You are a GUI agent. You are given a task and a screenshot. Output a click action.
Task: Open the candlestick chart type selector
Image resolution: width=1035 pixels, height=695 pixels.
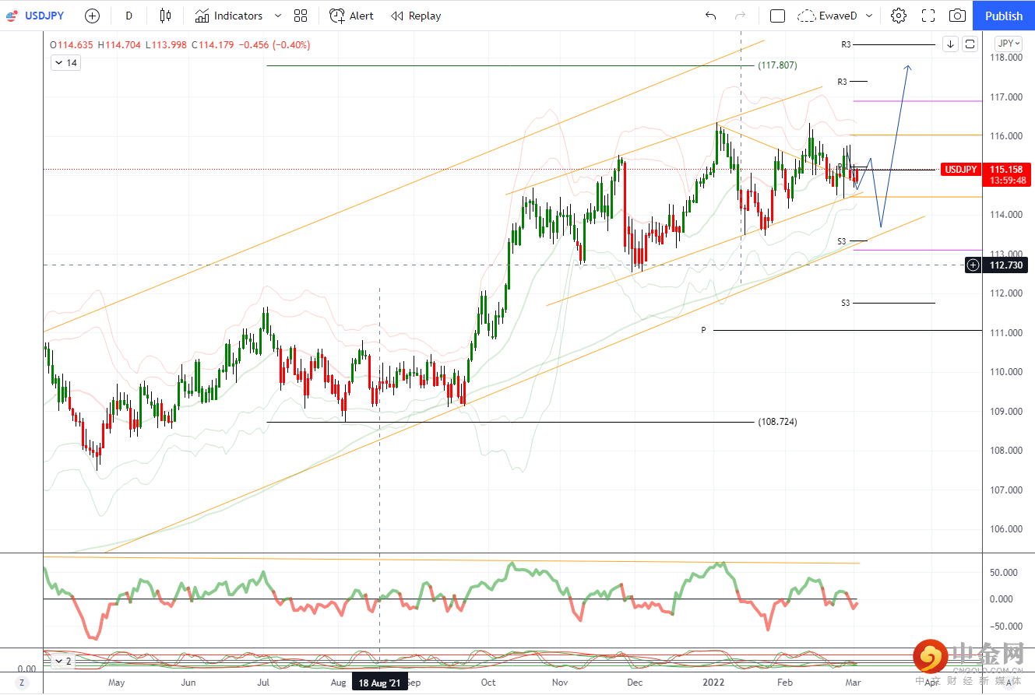(164, 16)
